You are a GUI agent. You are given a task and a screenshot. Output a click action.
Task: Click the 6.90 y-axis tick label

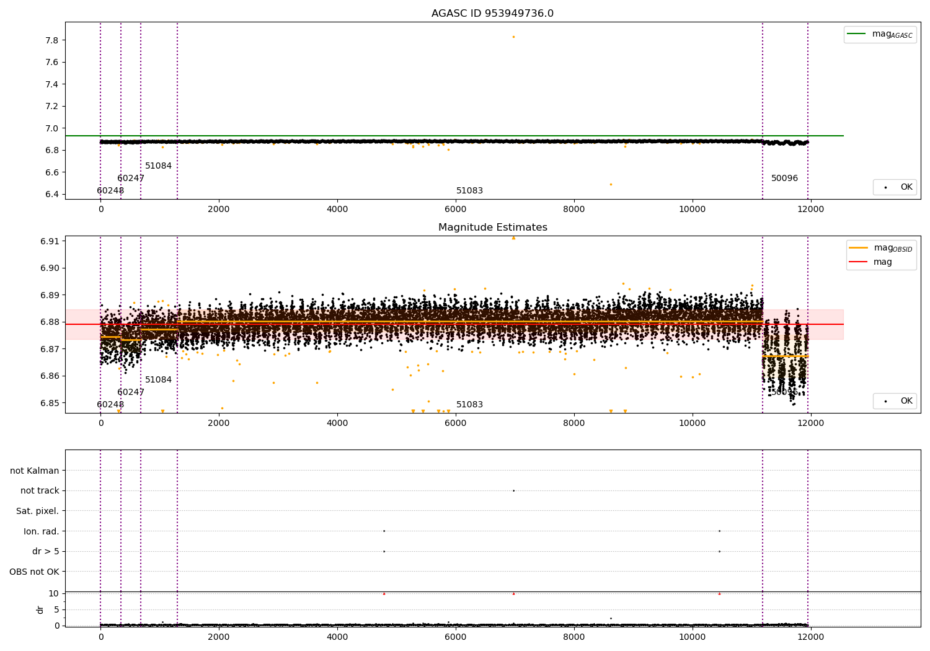click(x=50, y=268)
